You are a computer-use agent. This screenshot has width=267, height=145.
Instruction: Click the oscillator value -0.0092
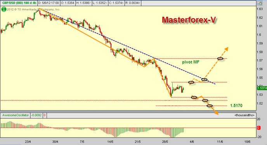(x=36, y=115)
